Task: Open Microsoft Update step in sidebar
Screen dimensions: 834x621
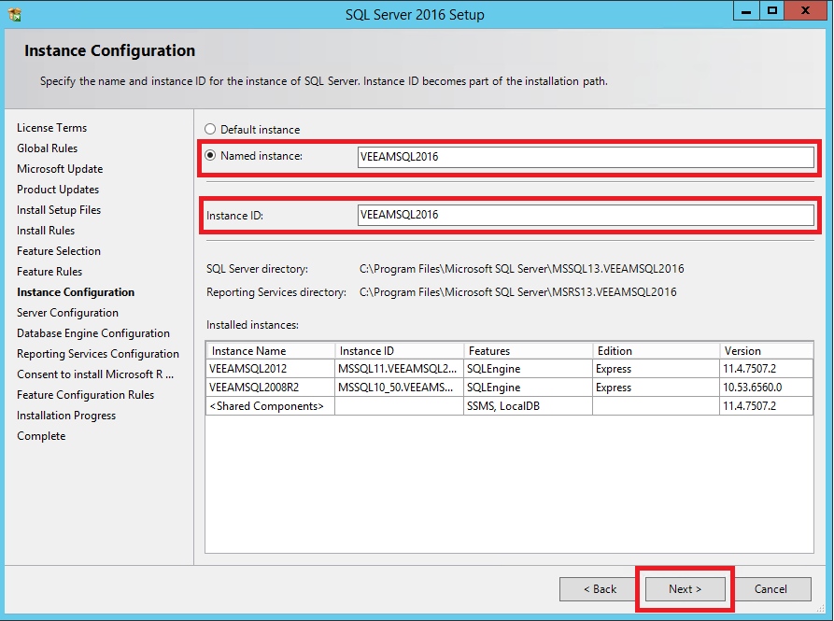Action: [60, 169]
